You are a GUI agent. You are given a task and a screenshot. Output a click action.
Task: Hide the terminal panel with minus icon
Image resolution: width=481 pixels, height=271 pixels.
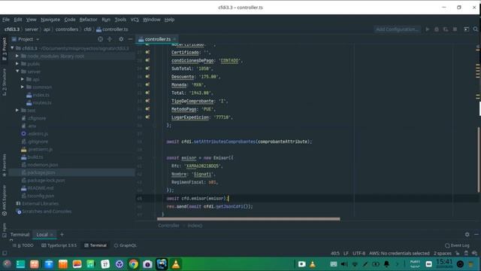(476, 234)
